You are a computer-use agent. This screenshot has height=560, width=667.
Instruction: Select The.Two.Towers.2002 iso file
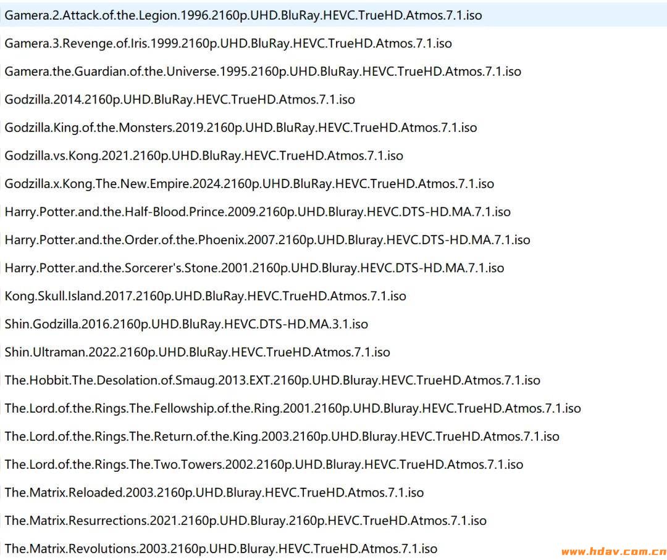(x=264, y=464)
